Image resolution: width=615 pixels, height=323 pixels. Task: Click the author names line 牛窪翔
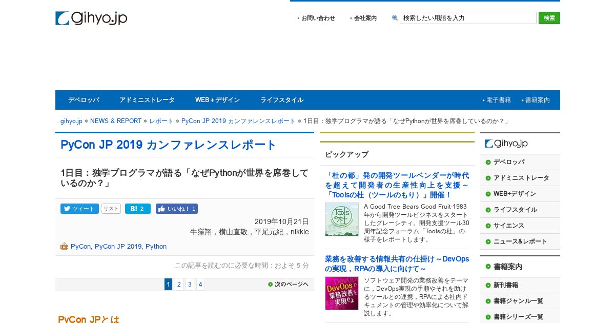(250, 232)
